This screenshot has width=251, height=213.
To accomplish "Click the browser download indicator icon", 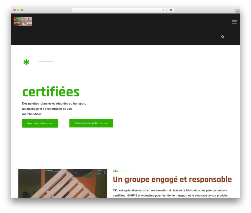I will (x=171, y=10).
